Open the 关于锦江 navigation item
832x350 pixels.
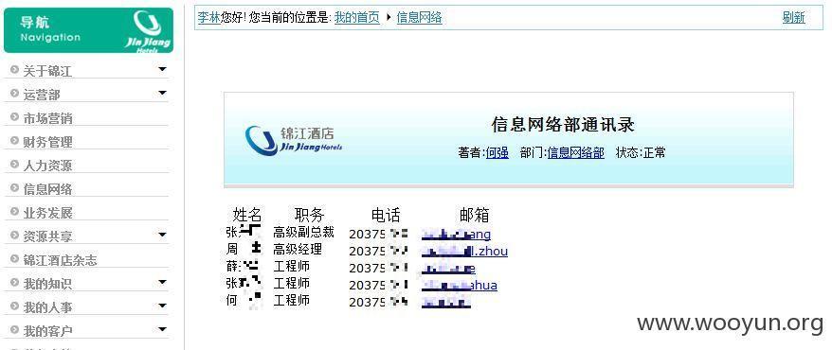click(47, 71)
